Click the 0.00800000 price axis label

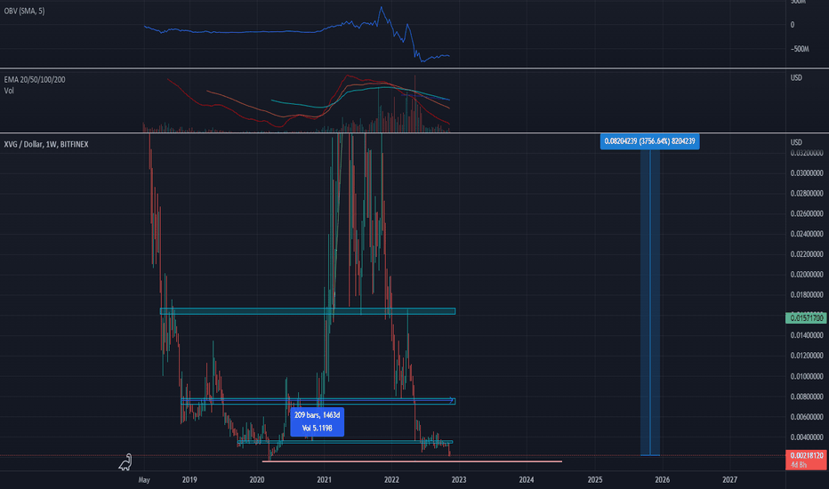click(x=807, y=396)
